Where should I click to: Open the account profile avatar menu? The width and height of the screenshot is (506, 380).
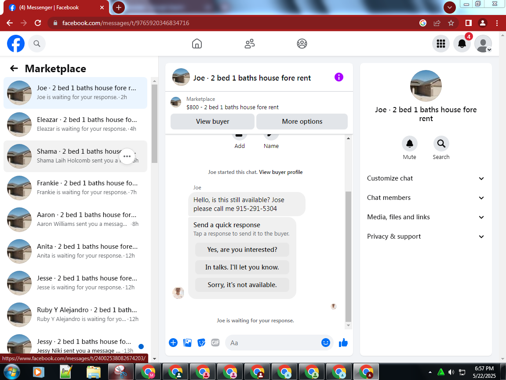tap(483, 44)
